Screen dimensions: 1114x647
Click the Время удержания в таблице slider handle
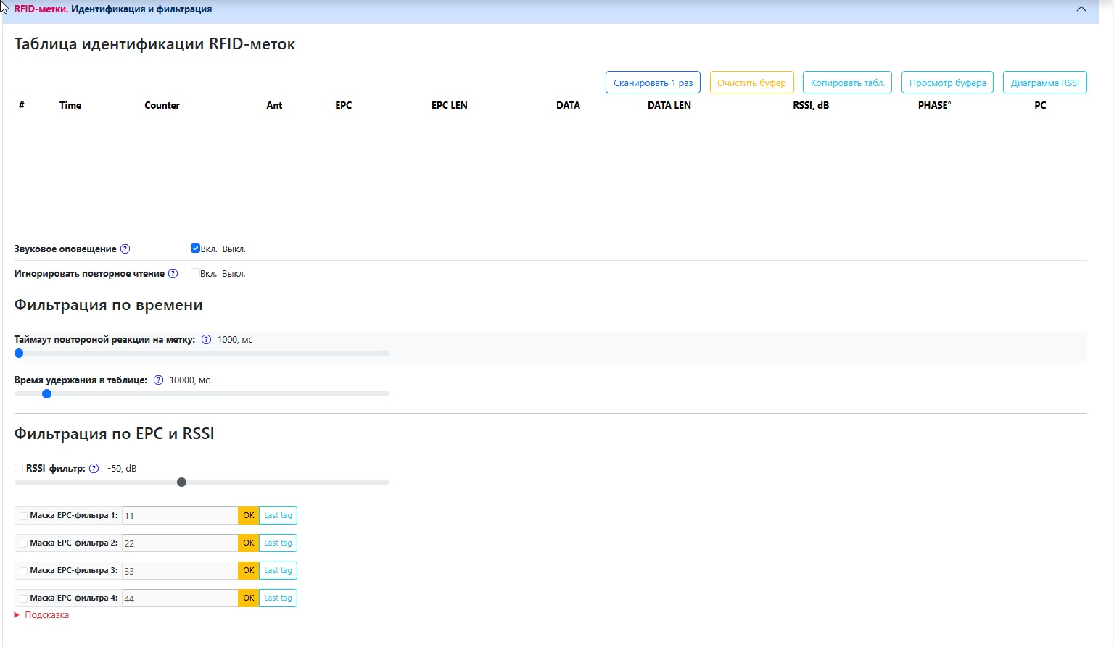click(47, 394)
